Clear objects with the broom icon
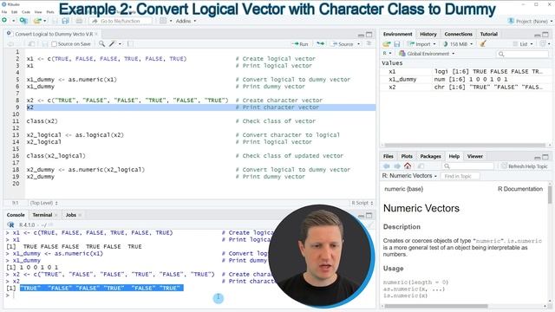This screenshot has height=312, width=555. (483, 44)
